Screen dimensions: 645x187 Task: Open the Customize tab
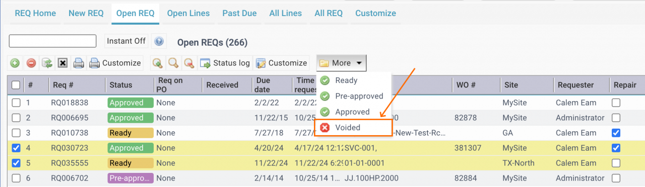pyautogui.click(x=375, y=14)
